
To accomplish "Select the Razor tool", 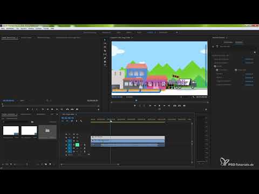I will click(x=105, y=51).
